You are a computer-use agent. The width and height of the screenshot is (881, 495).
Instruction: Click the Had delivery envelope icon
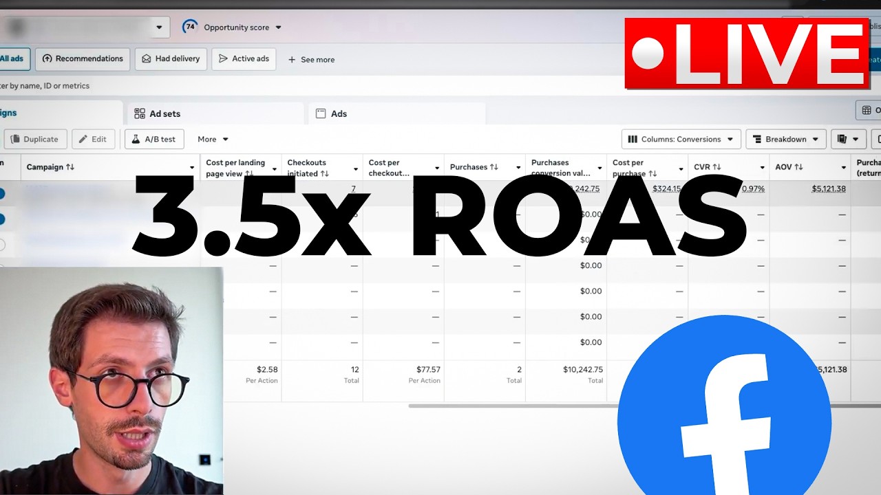[x=147, y=59]
